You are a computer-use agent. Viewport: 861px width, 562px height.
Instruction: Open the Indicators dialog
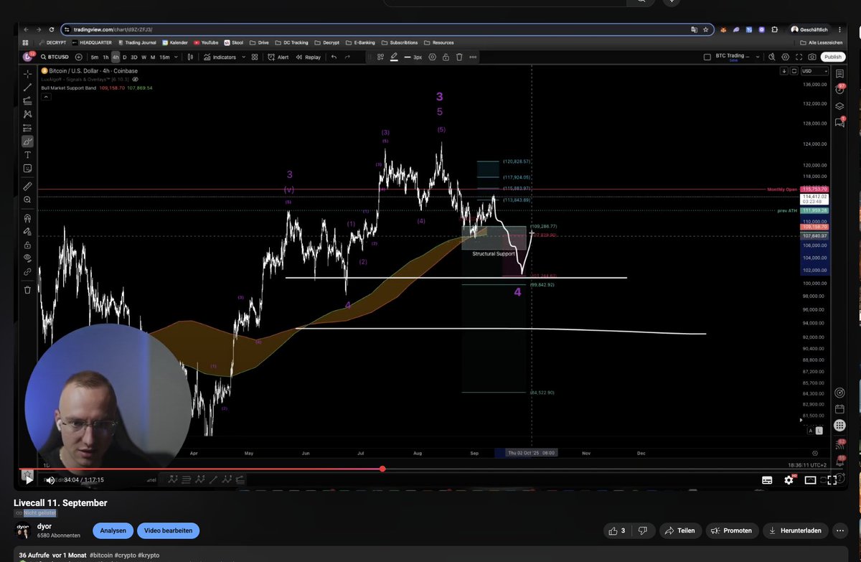220,57
